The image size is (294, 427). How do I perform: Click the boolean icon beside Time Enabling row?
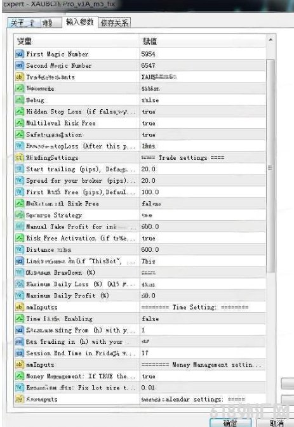(x=20, y=319)
